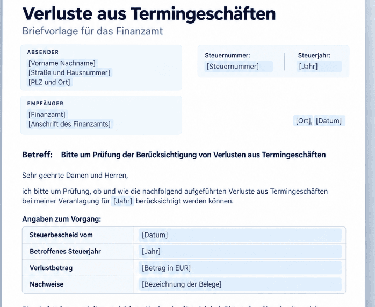Image resolution: width=375 pixels, height=307 pixels.
Task: Click the "Steuerjahr:" label
Action: click(314, 55)
